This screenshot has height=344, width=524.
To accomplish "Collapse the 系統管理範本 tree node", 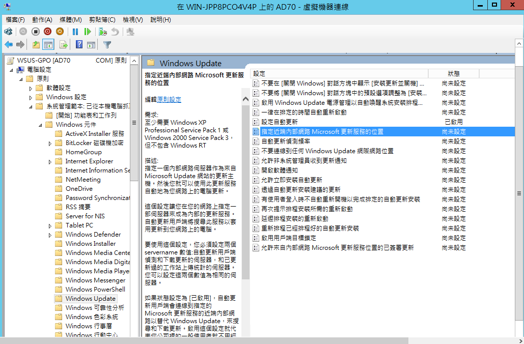I will coord(31,107).
